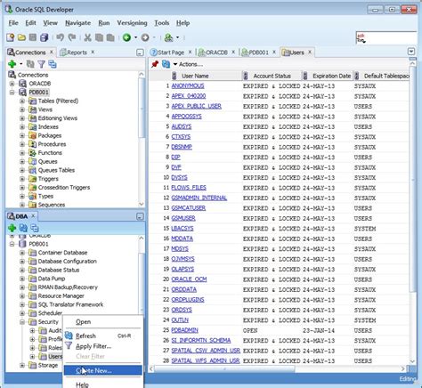This screenshot has width=422, height=388.
Task: Open the ANONYMOUS user link
Action: pos(188,86)
